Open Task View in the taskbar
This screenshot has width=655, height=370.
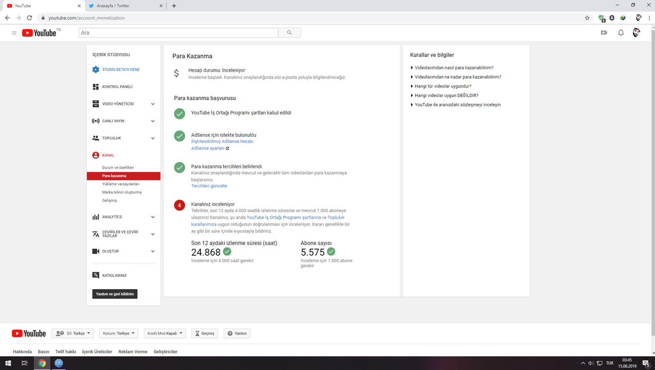[x=25, y=363]
